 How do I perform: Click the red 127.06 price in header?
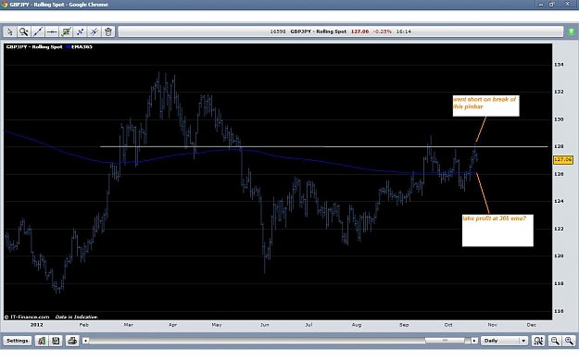(359, 31)
